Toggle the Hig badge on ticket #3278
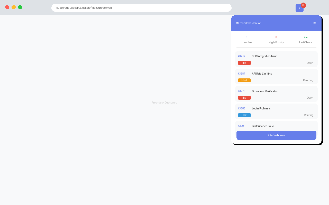Image resolution: width=329 pixels, height=205 pixels. [x=244, y=98]
